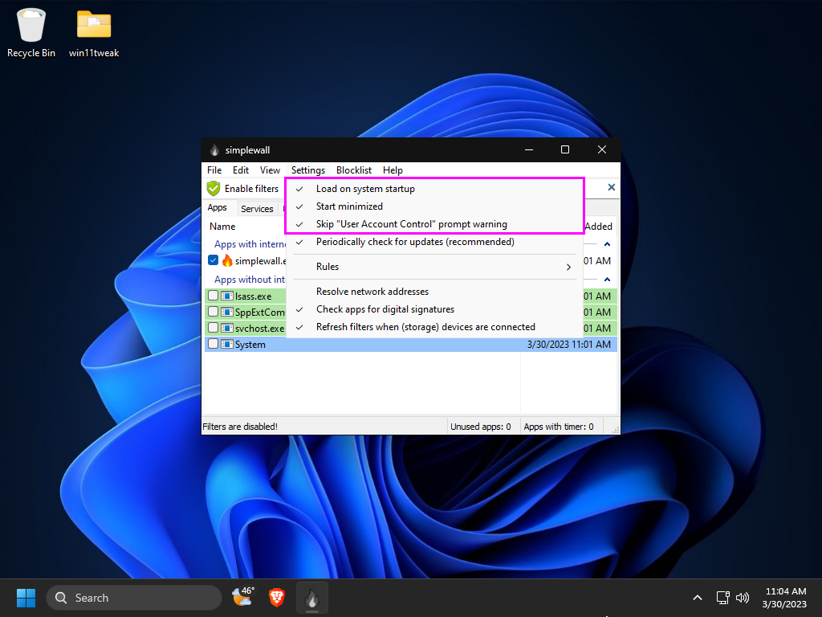
Task: Click the taskbar Search box
Action: [134, 598]
